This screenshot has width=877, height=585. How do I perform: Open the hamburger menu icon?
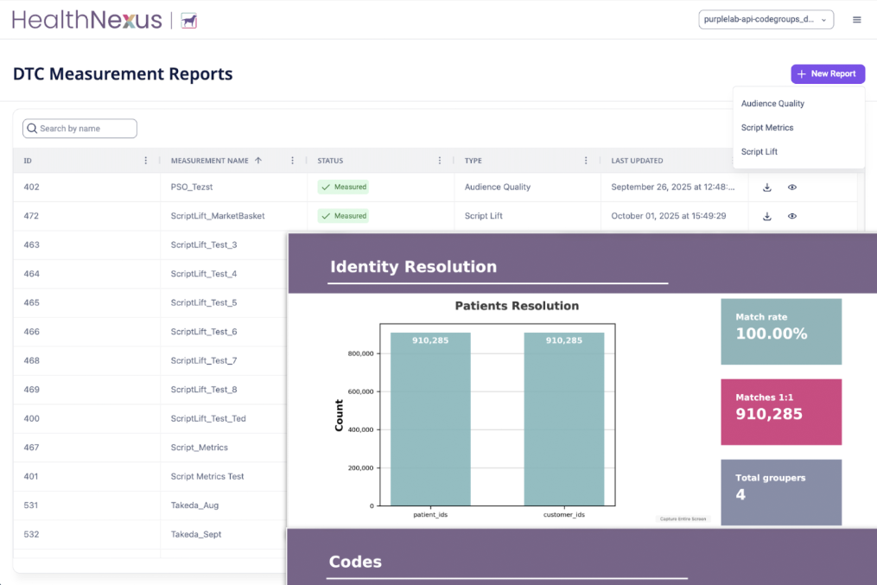(x=856, y=20)
